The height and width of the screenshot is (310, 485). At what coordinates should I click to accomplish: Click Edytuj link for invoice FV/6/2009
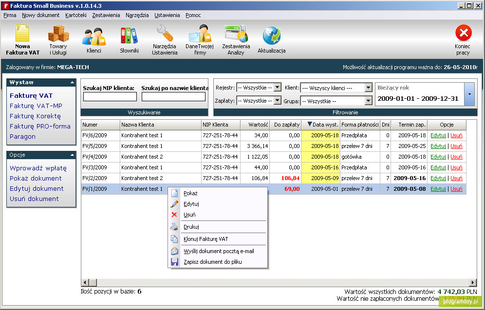point(438,135)
